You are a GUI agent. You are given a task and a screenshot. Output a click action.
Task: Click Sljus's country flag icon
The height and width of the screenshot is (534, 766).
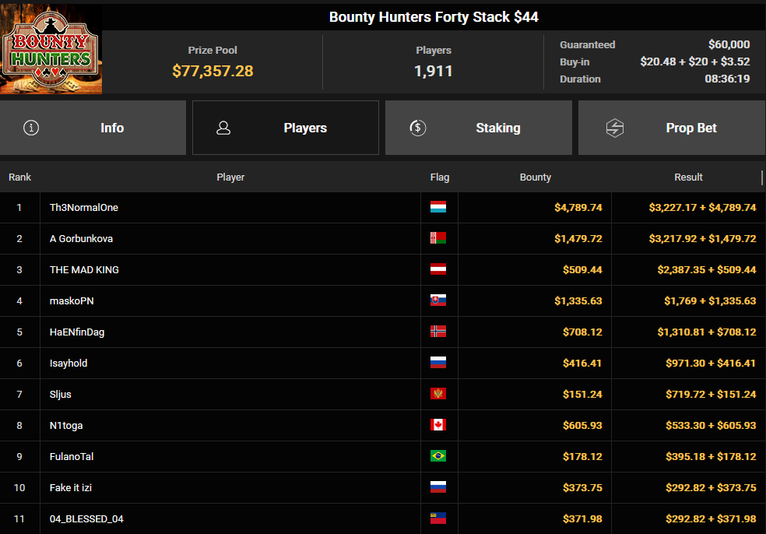point(438,394)
